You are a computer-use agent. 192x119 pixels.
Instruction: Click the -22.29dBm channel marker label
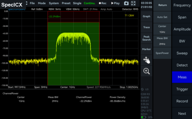pyautogui.click(x=54, y=17)
